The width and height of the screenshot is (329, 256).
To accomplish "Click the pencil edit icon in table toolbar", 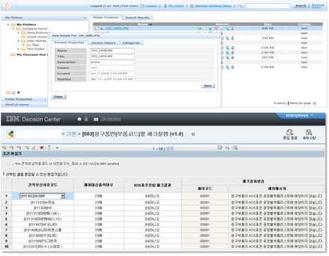I will point(34,148).
